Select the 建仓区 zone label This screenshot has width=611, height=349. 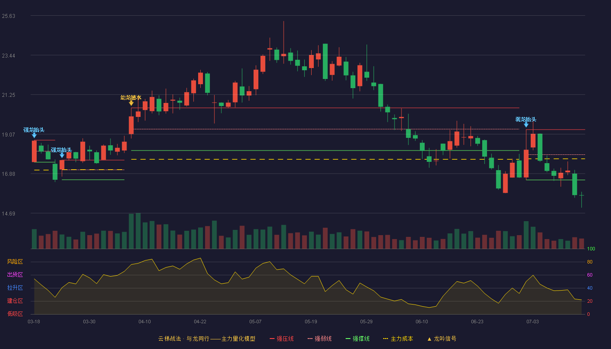[x=15, y=301]
